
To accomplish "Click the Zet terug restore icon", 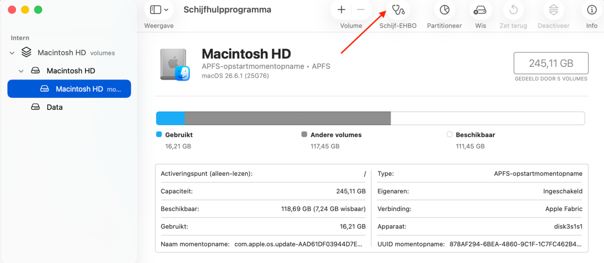I will pyautogui.click(x=513, y=10).
